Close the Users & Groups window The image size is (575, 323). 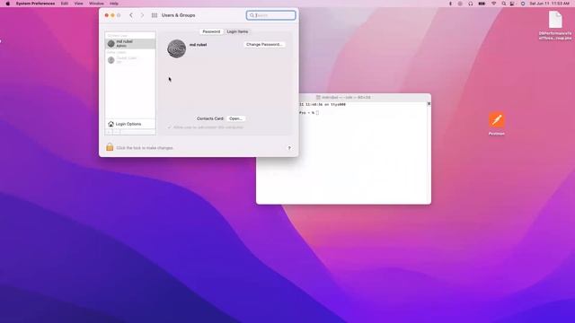(x=107, y=15)
